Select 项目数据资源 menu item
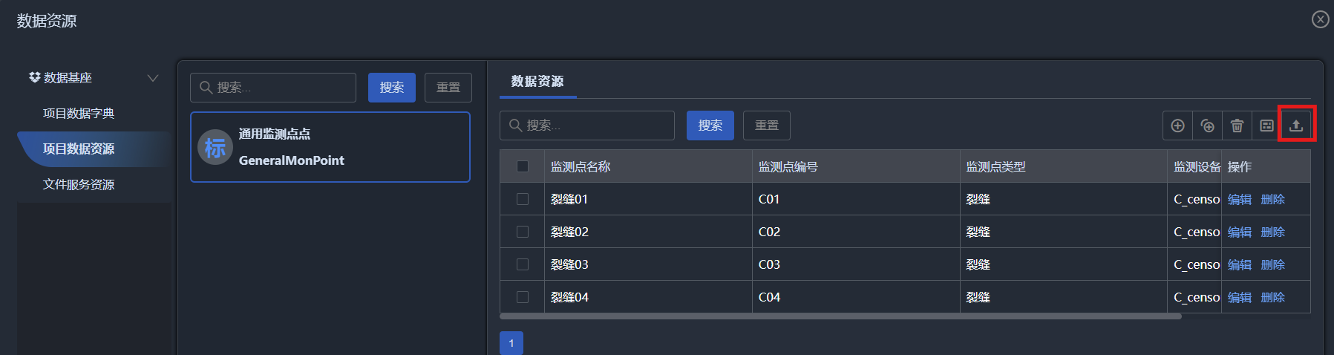Viewport: 1334px width, 355px height. click(x=79, y=149)
